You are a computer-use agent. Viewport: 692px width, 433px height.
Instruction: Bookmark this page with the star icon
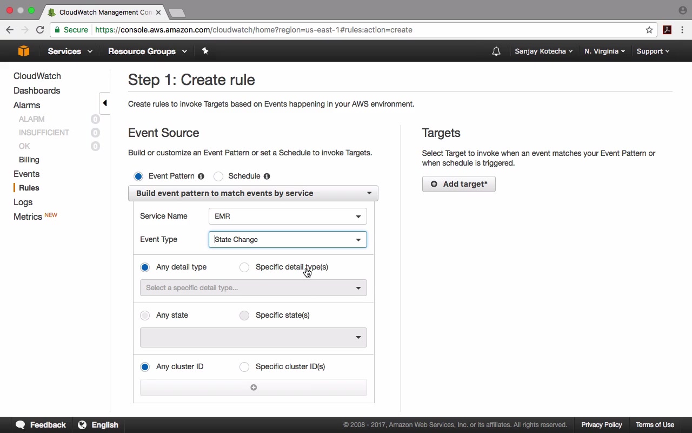pos(649,30)
